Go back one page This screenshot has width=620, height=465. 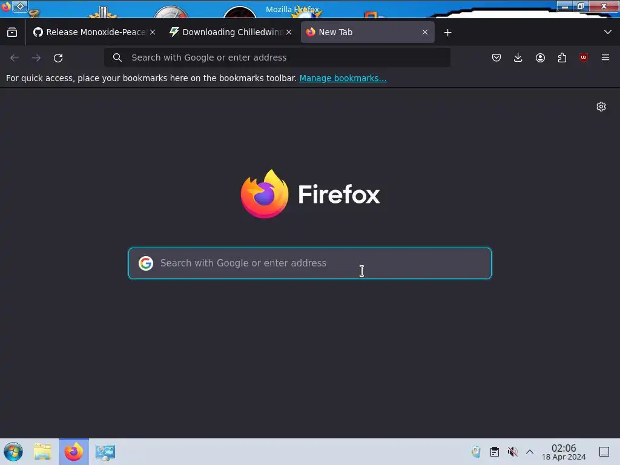coord(15,58)
